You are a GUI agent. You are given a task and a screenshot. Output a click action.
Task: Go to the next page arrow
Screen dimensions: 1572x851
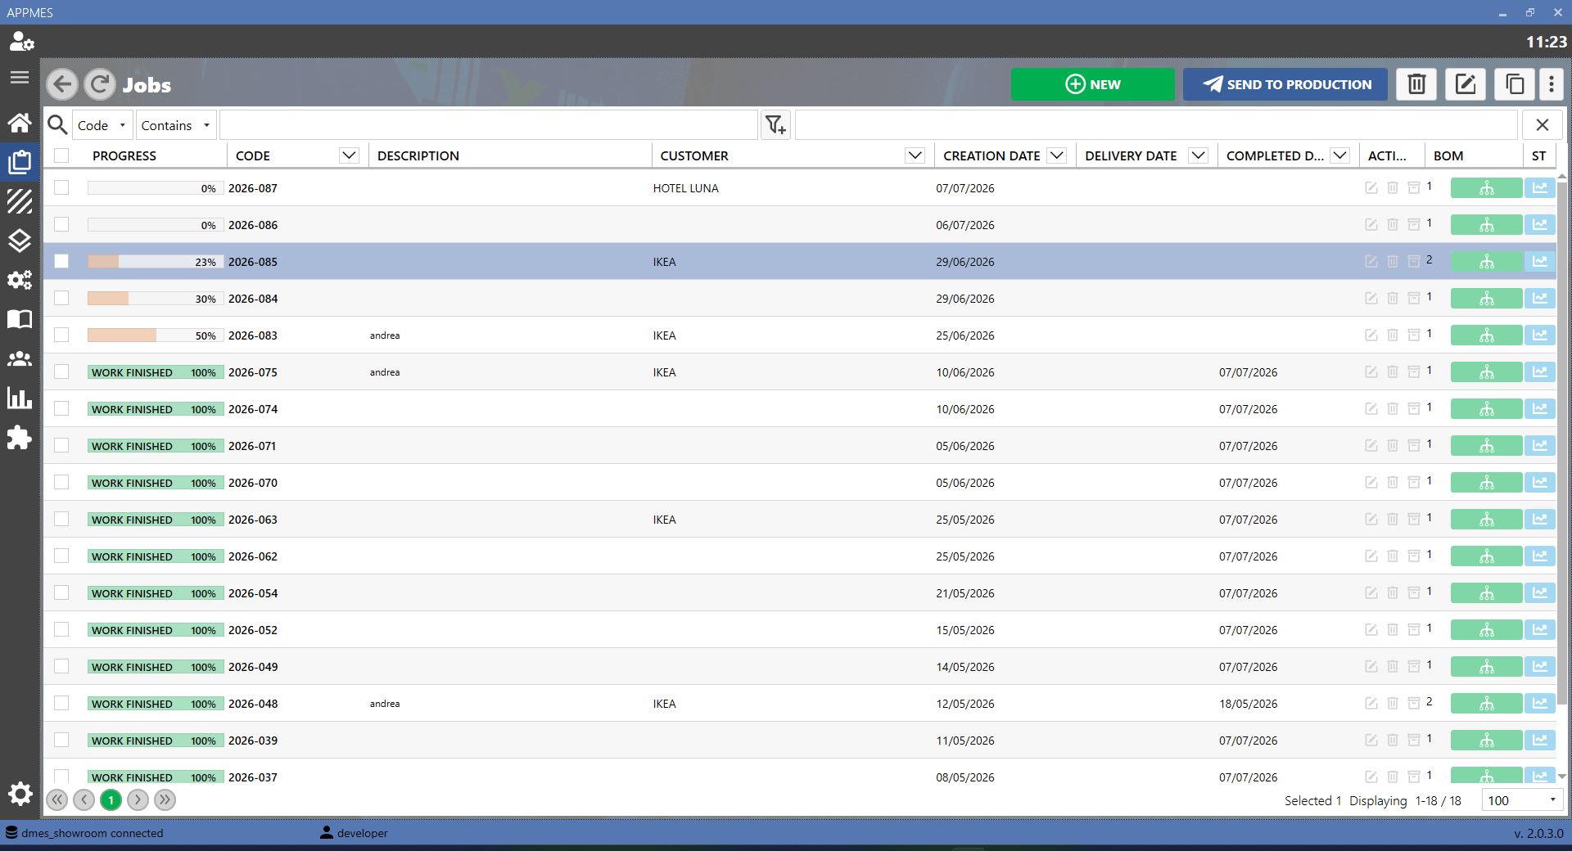coord(138,799)
